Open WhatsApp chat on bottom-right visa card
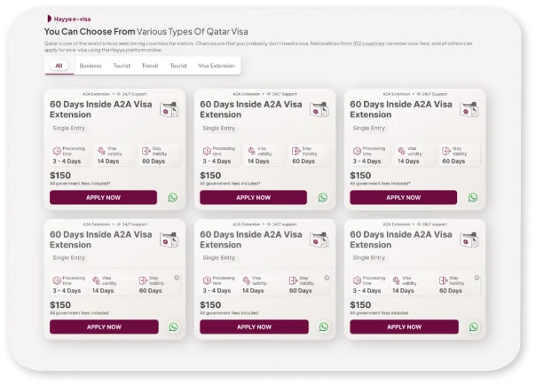 [x=474, y=327]
